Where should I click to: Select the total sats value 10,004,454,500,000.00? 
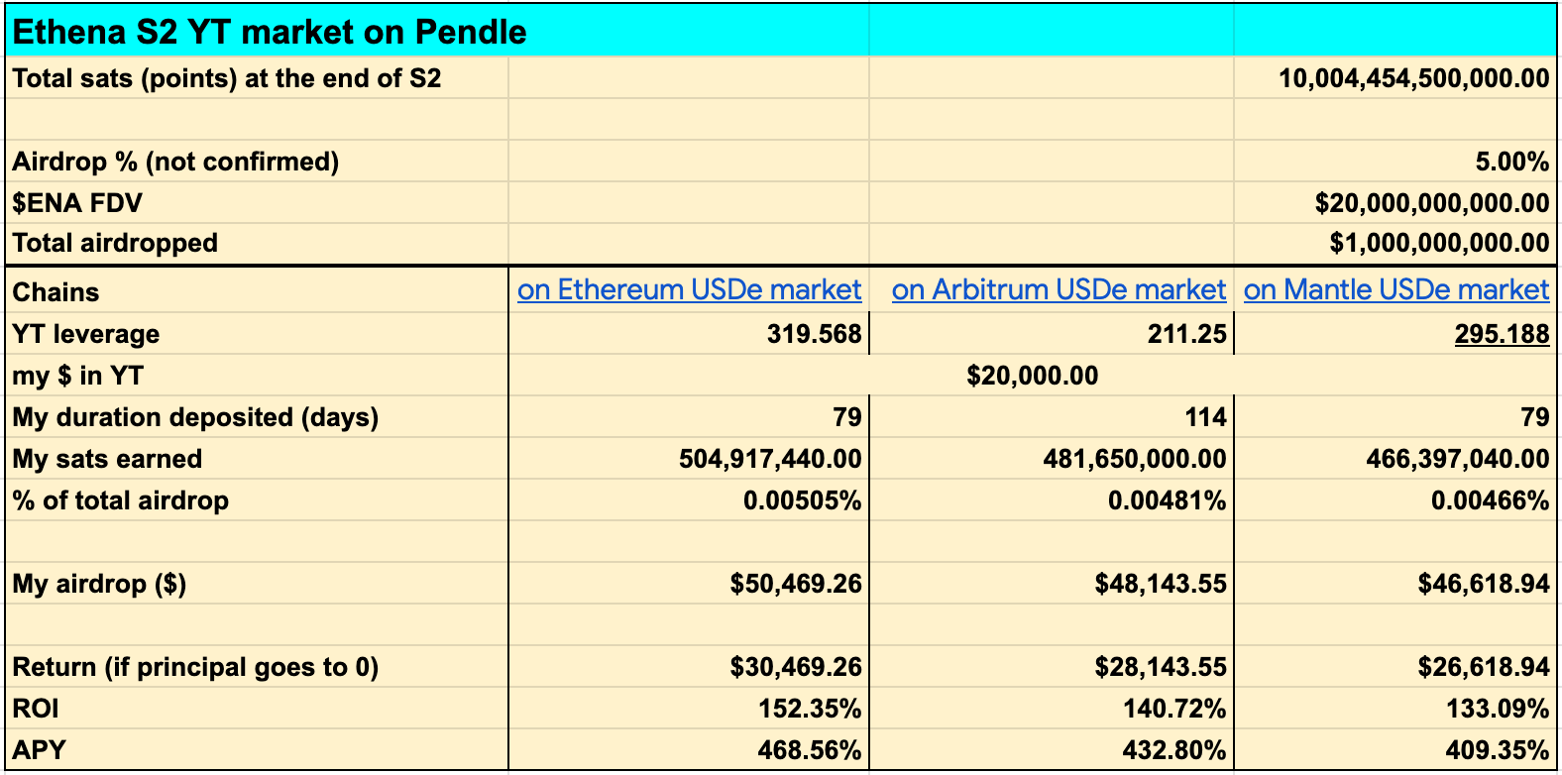1413,78
